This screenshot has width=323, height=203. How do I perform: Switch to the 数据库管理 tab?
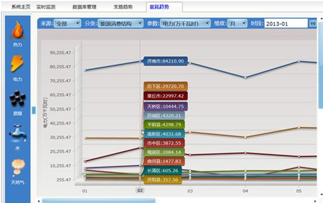(x=85, y=7)
